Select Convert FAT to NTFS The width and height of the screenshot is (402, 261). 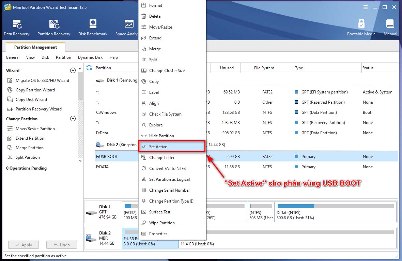pyautogui.click(x=172, y=169)
